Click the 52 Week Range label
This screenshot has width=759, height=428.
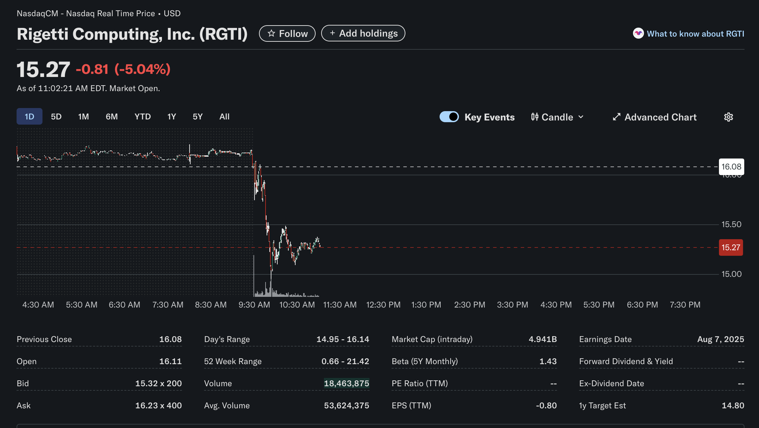point(233,361)
